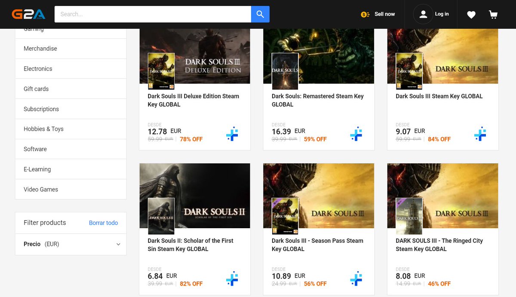This screenshot has height=297, width=516.
Task: Click G2A Plus icon on Dark Souls III Deluxe Edition card
Action: click(x=232, y=134)
